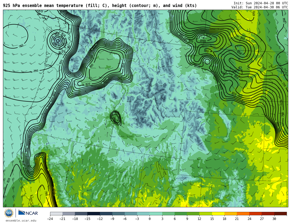Click the NCAR logo
The width and height of the screenshot is (291, 224).
click(x=28, y=213)
